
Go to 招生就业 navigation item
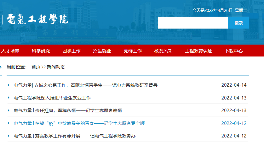tap(102, 51)
